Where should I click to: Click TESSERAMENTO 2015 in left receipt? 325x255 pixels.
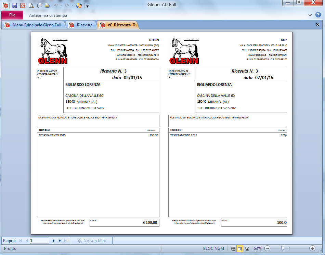[52, 135]
